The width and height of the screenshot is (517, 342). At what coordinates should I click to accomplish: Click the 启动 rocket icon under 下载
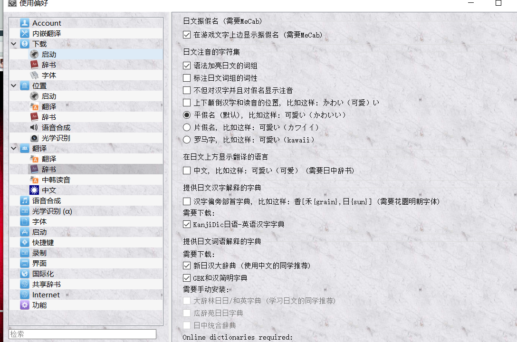[x=34, y=54]
